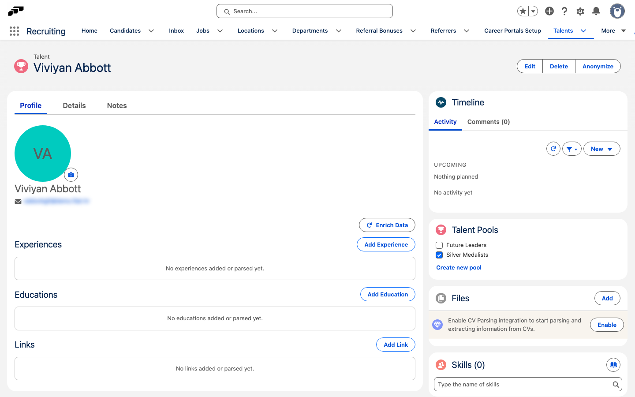
Task: Refresh the Timeline activity list
Action: (553, 149)
